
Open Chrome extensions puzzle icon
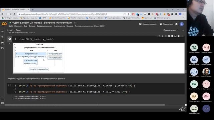coord(172,14)
